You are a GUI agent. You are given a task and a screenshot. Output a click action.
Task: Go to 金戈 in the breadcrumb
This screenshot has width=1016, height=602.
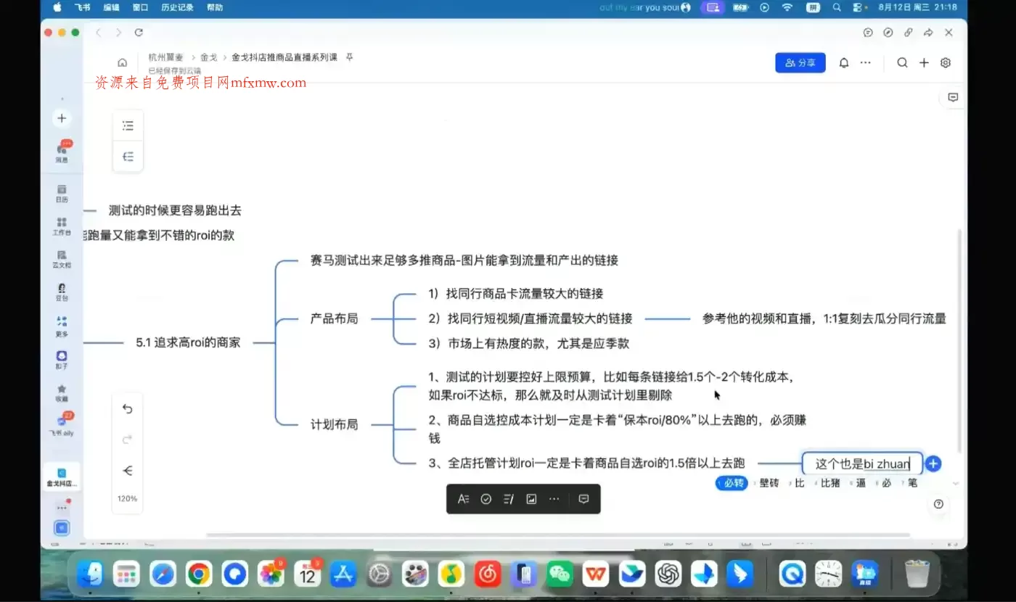coord(209,57)
